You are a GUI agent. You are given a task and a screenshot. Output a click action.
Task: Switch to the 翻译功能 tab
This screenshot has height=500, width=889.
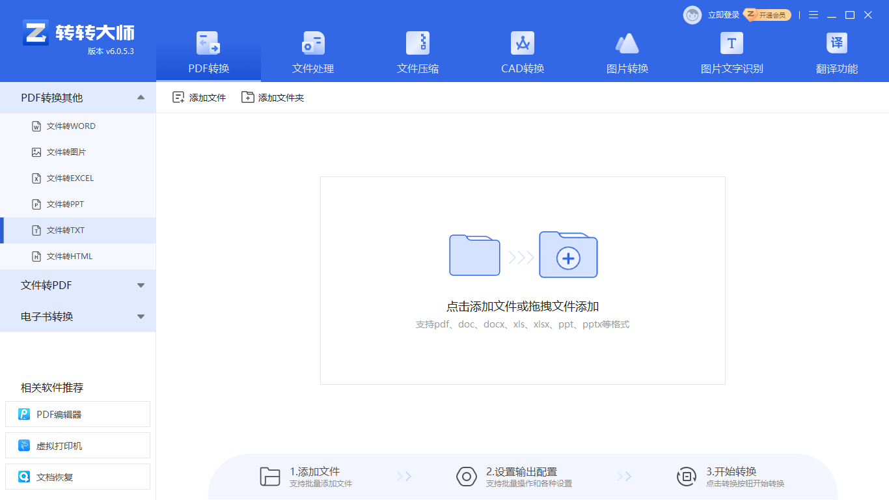click(836, 53)
